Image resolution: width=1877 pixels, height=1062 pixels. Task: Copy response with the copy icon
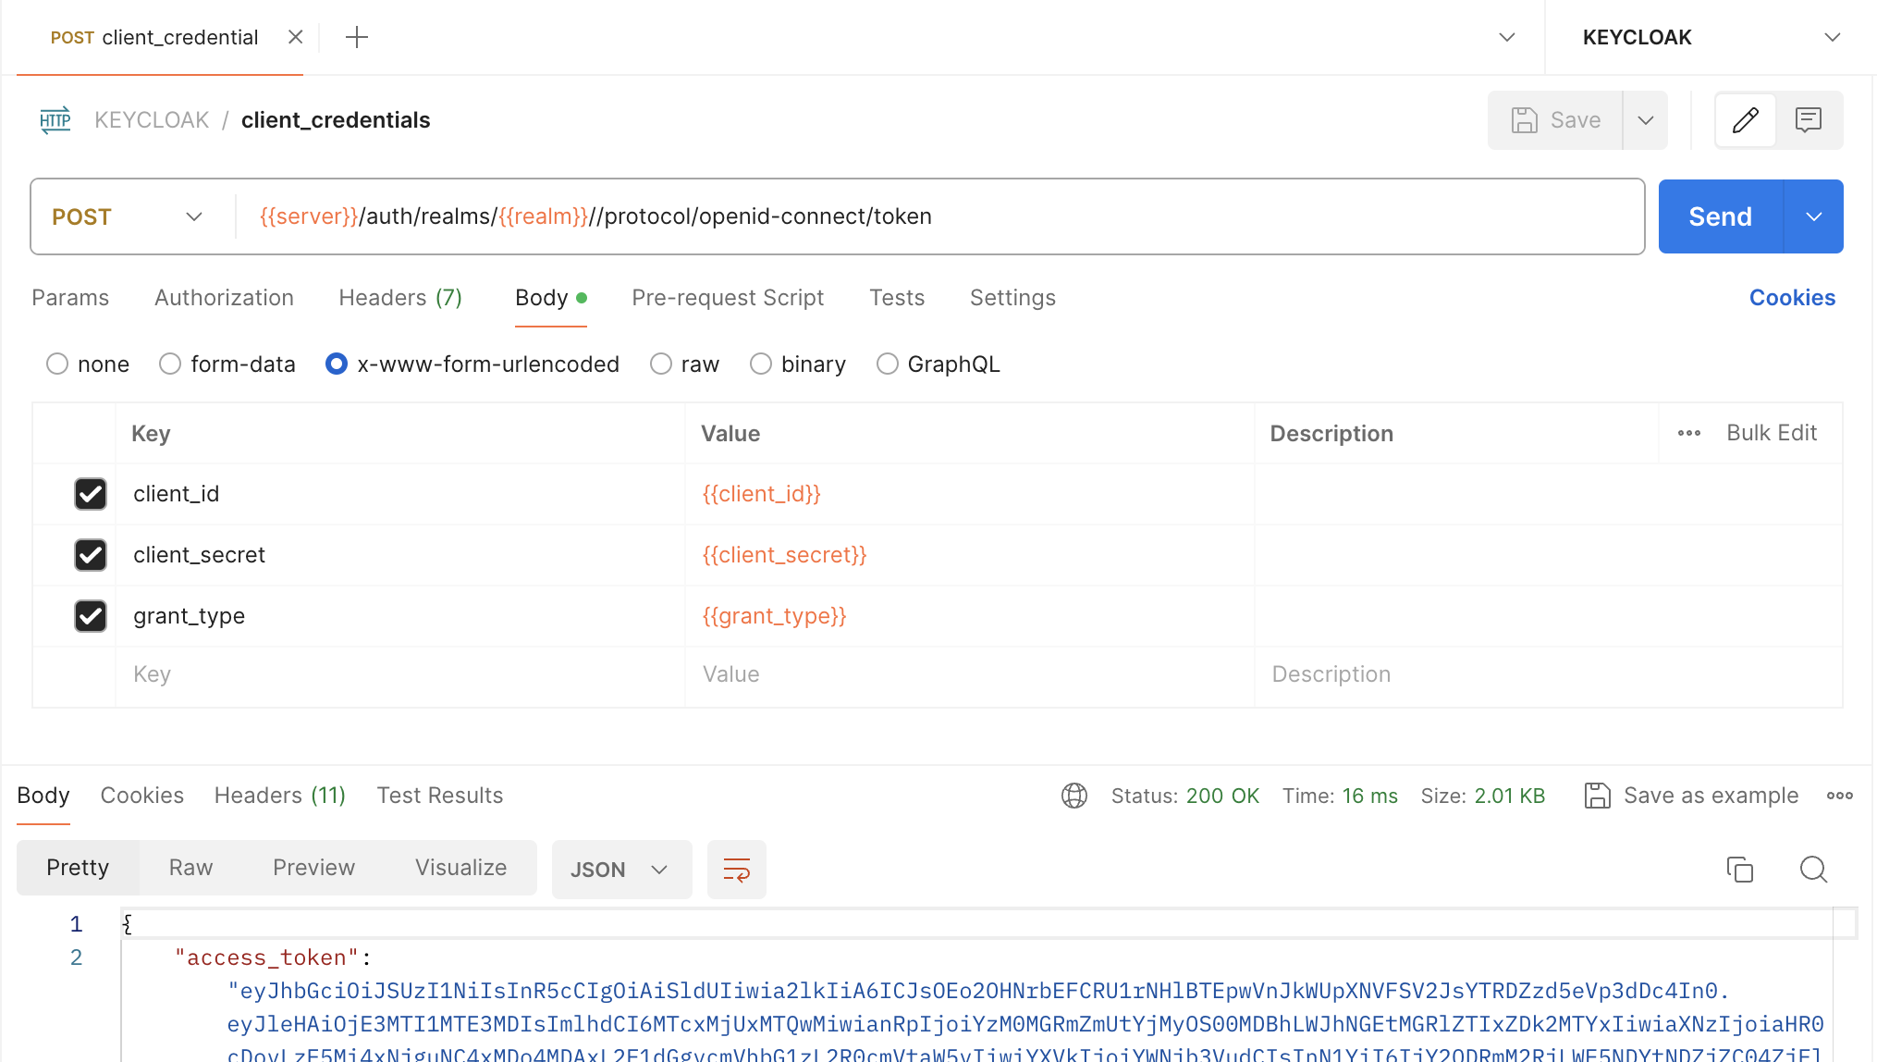tap(1740, 870)
